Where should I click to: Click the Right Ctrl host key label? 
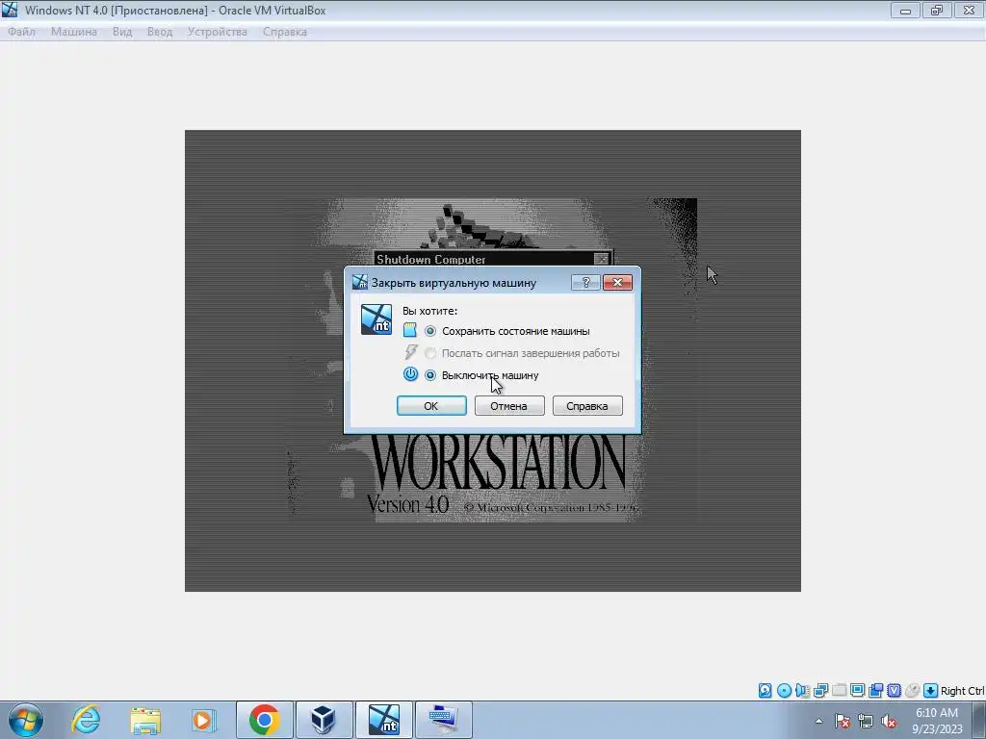click(x=962, y=691)
